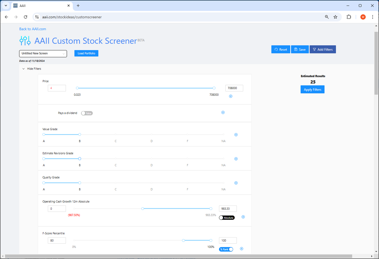The width and height of the screenshot is (379, 259).
Task: View site information icon in address bar
Action: click(37, 17)
